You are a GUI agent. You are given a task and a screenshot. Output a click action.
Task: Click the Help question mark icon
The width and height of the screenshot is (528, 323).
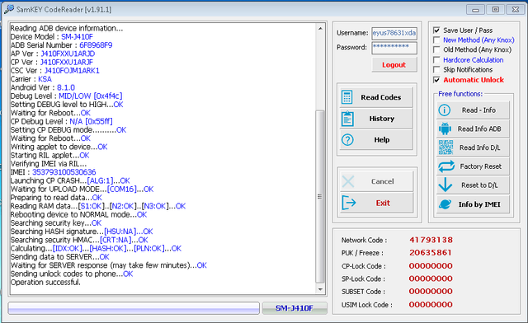pos(347,139)
